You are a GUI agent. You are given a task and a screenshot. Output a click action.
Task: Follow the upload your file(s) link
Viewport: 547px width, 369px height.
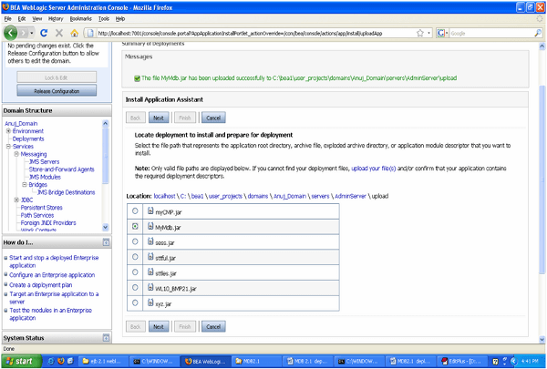coord(373,169)
